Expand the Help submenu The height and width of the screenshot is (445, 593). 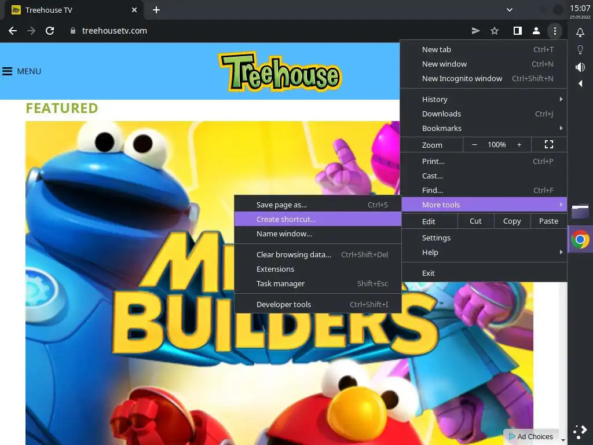[484, 252]
